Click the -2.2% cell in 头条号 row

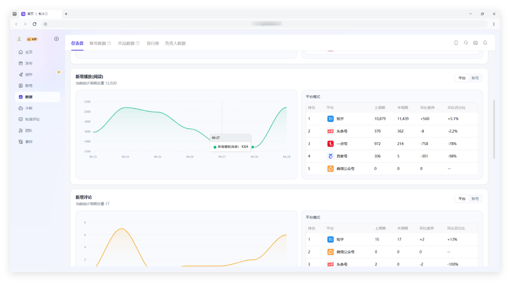[x=452, y=131]
